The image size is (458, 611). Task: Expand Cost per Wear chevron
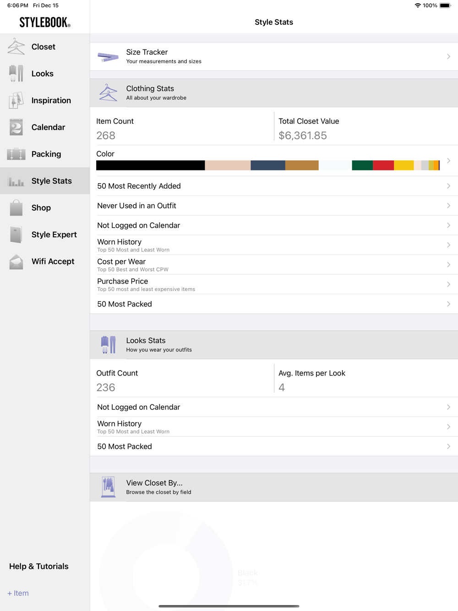tap(448, 265)
